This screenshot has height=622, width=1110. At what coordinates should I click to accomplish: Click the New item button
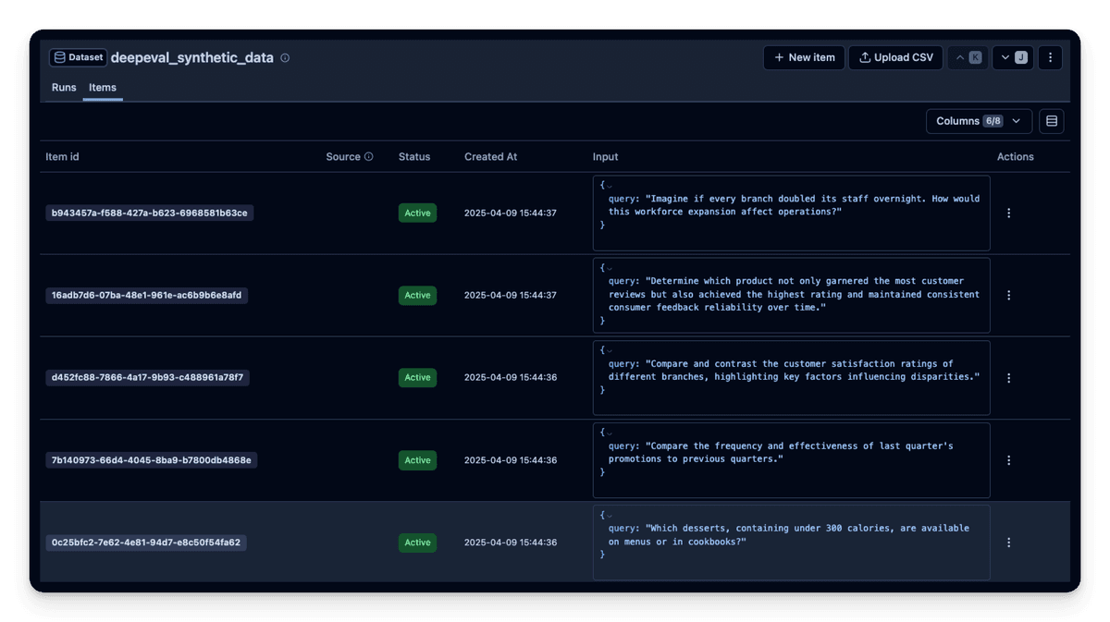pos(804,57)
